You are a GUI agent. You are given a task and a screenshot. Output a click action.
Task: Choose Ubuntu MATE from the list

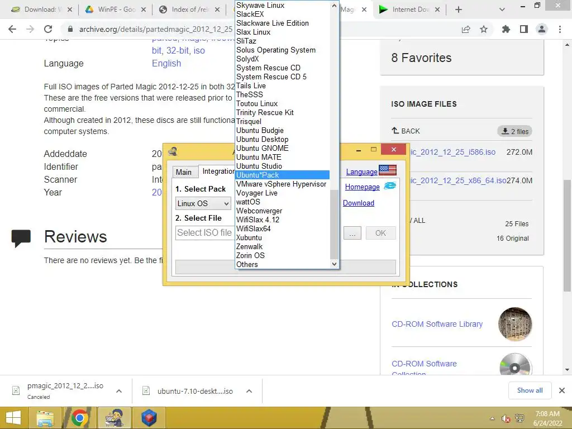tap(282, 157)
